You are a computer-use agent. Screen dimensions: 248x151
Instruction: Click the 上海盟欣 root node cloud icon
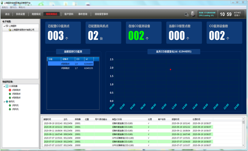7,26
